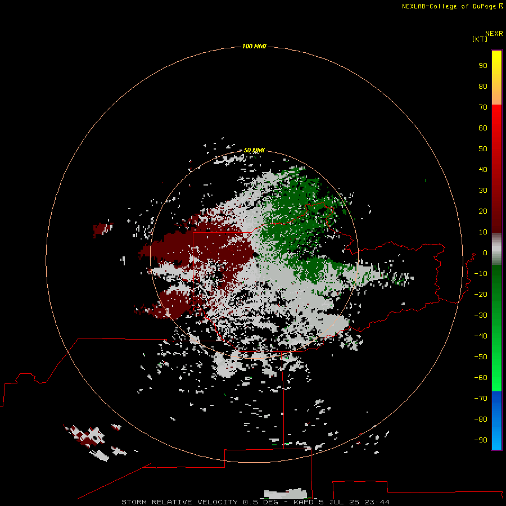Click the -80 value on velocity scale
This screenshot has width=506, height=506.
click(x=481, y=419)
